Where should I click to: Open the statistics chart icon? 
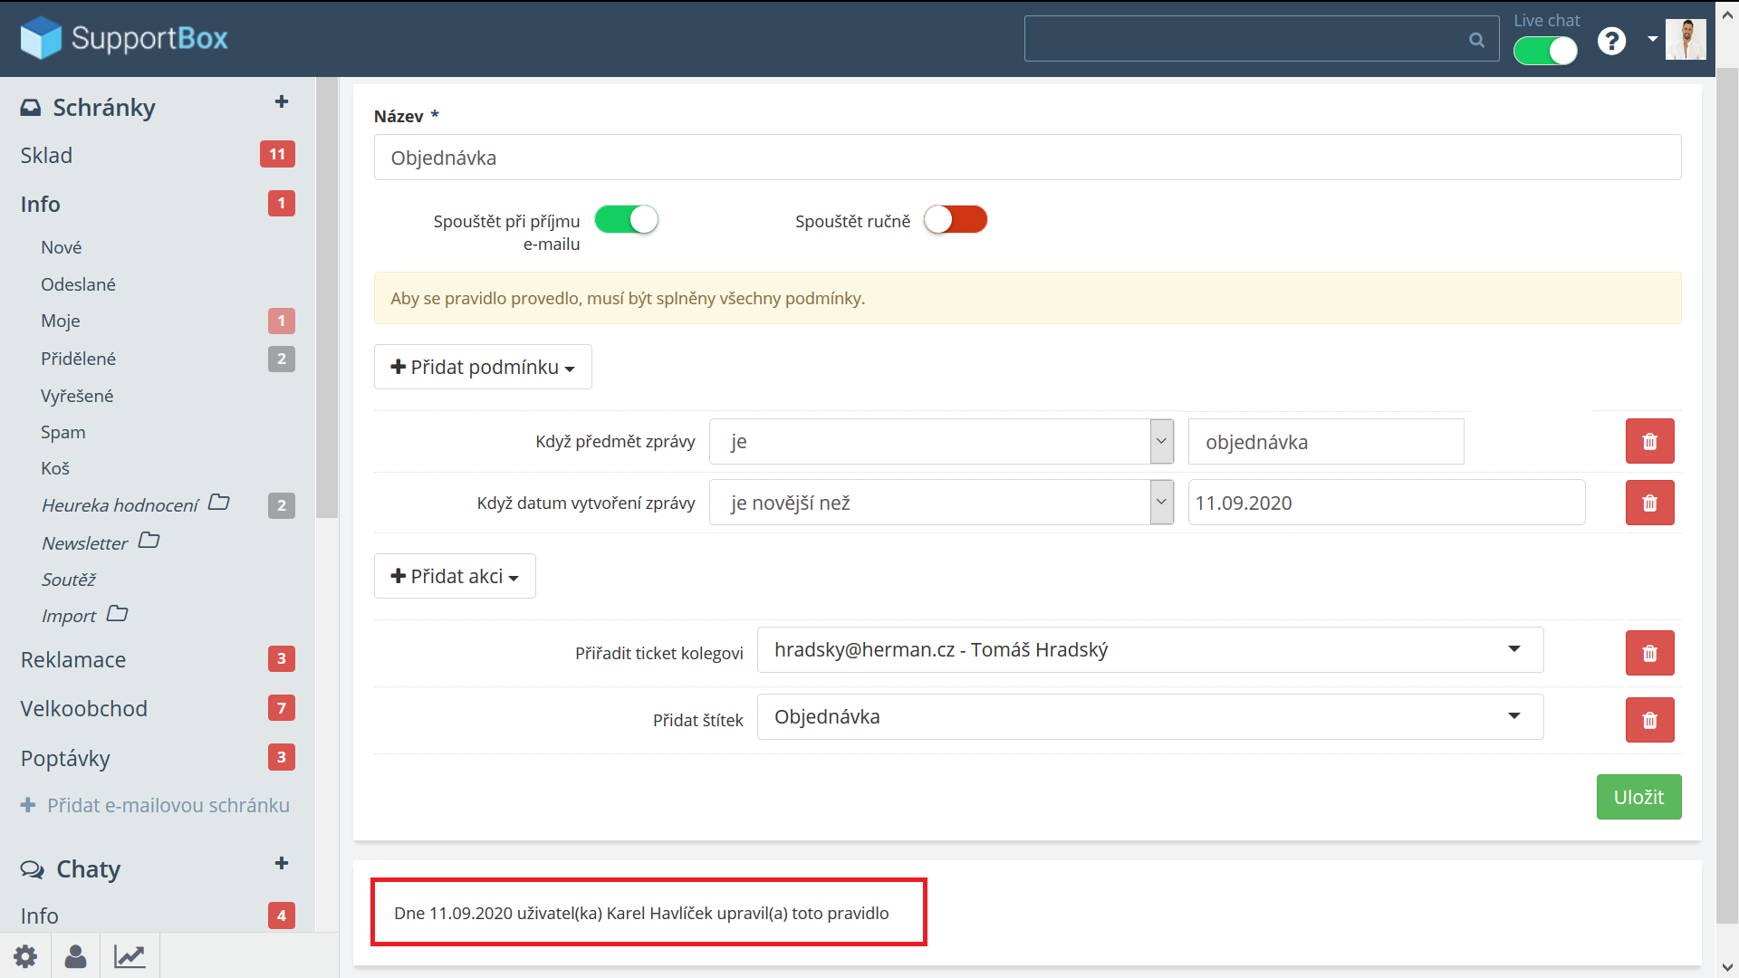click(130, 956)
